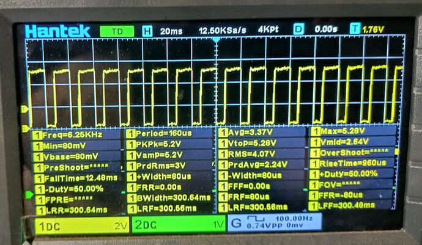This screenshot has width=422, height=245.
Task: Select the 1DC channel one tab
Action: (82, 226)
